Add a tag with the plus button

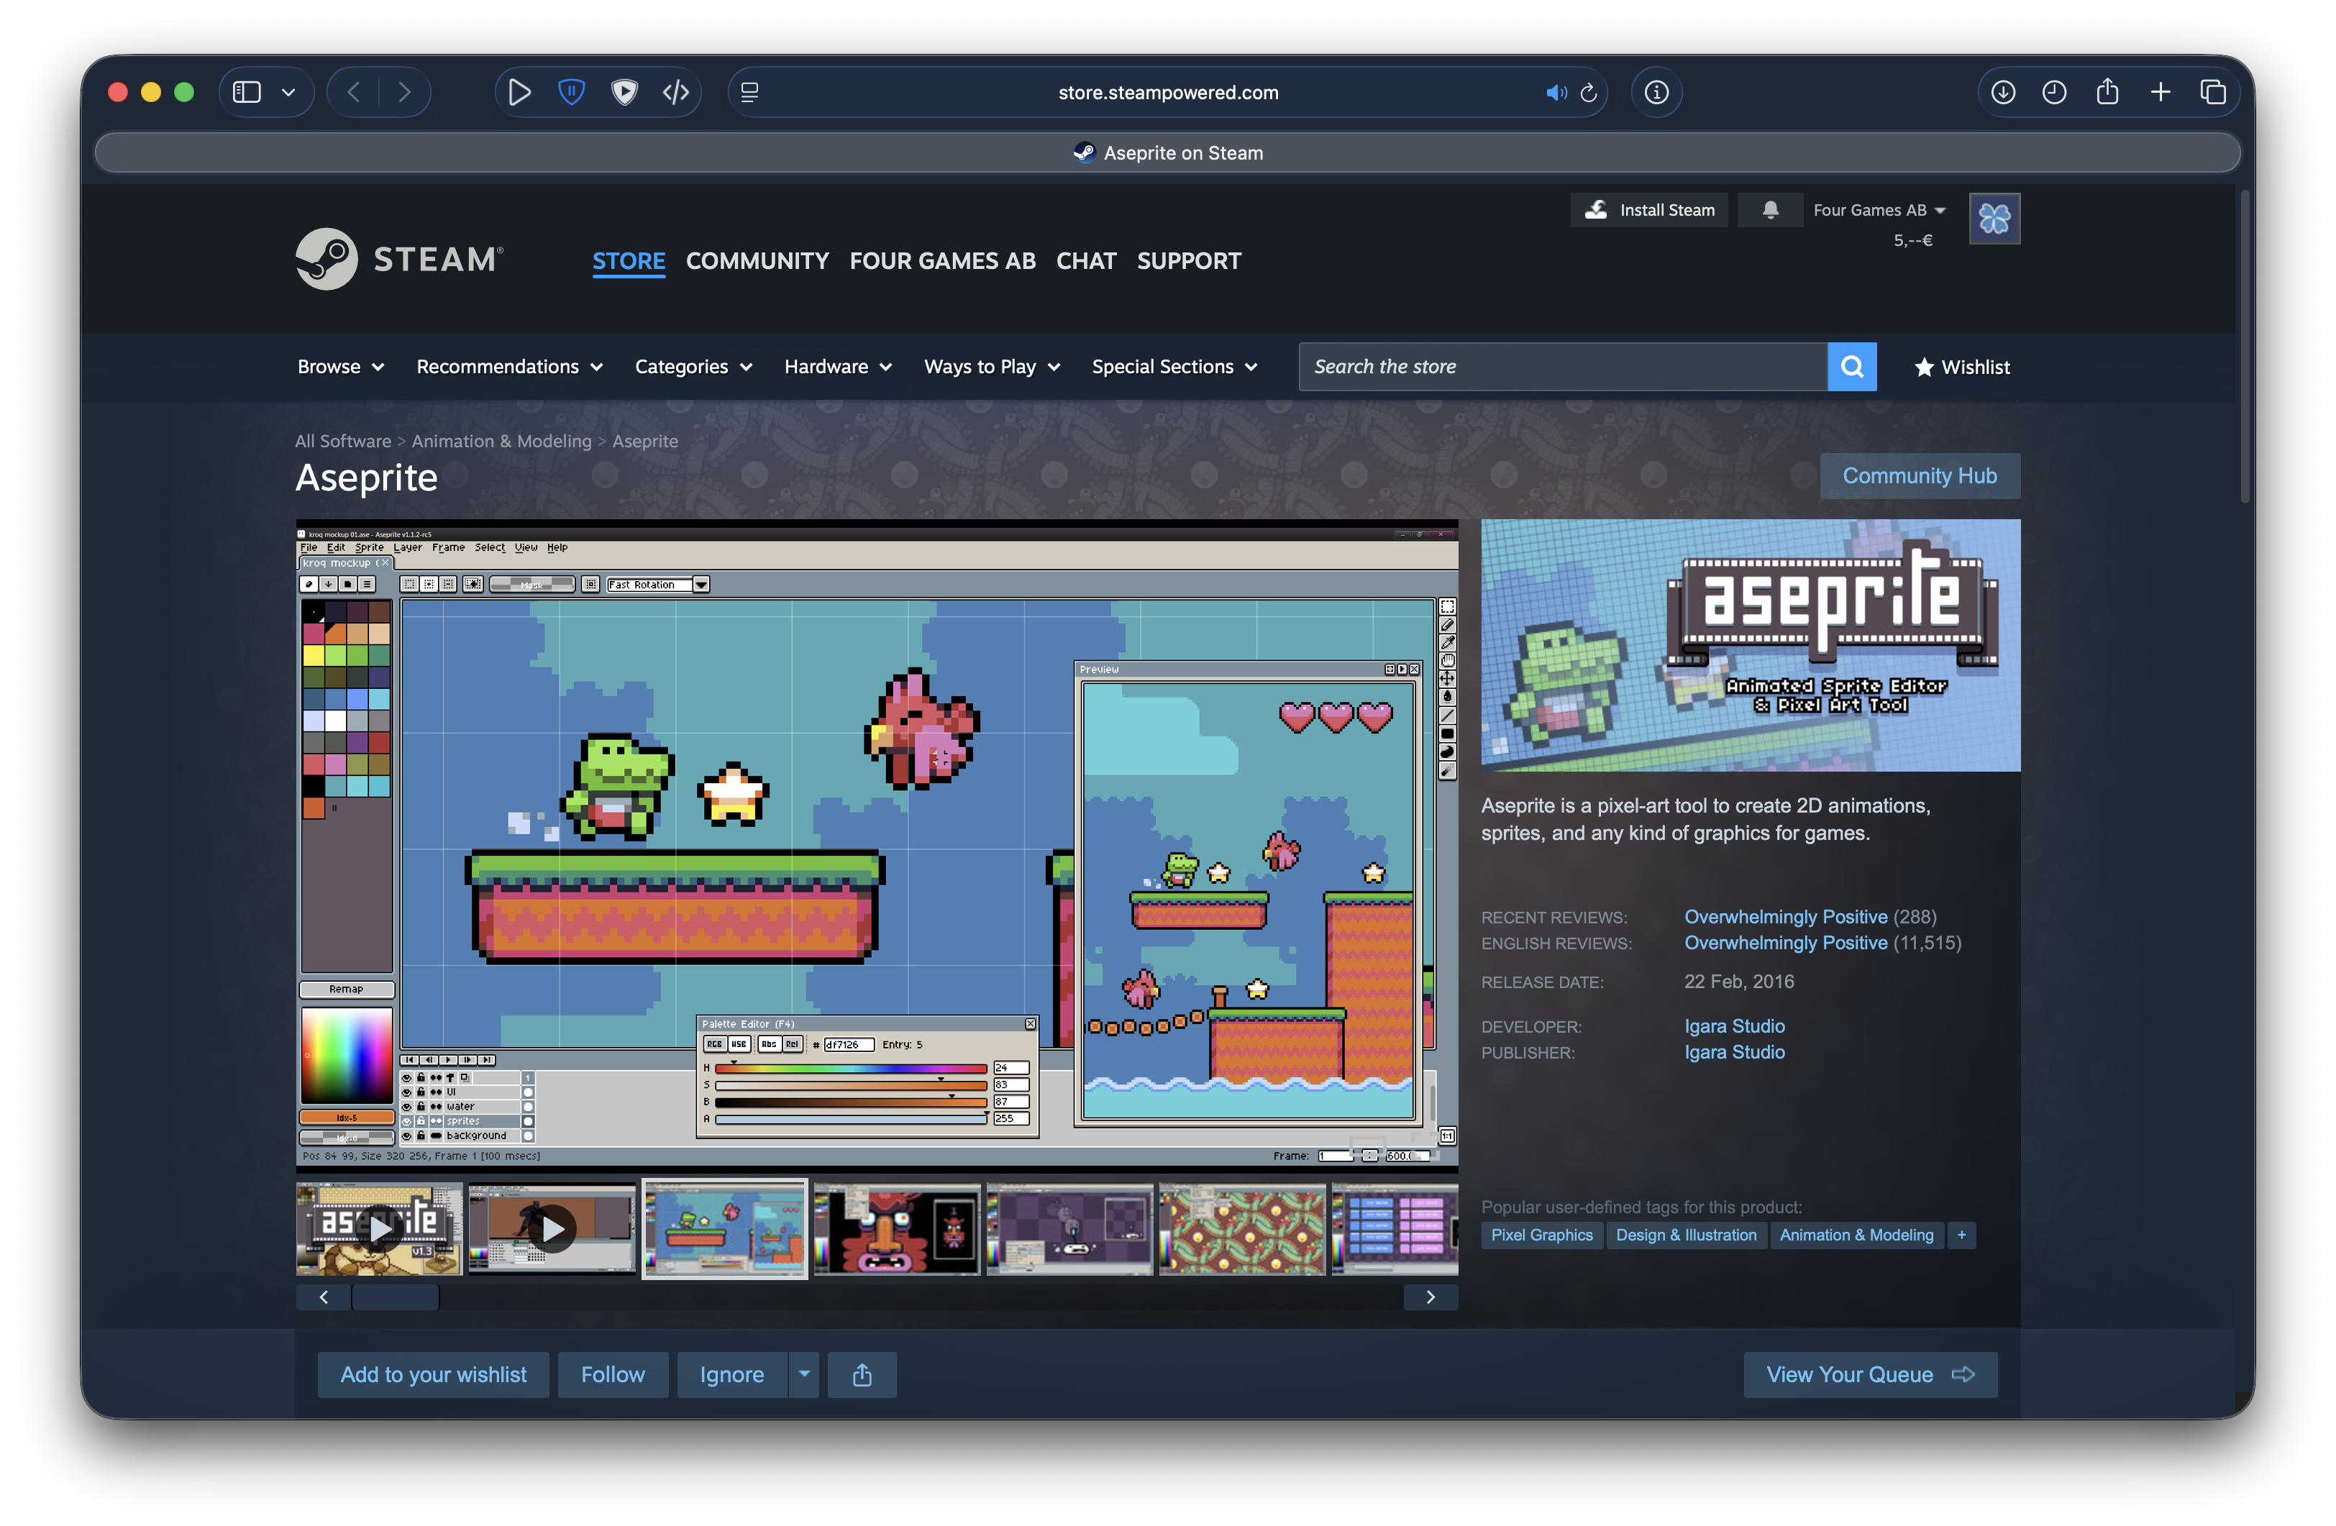[1961, 1235]
